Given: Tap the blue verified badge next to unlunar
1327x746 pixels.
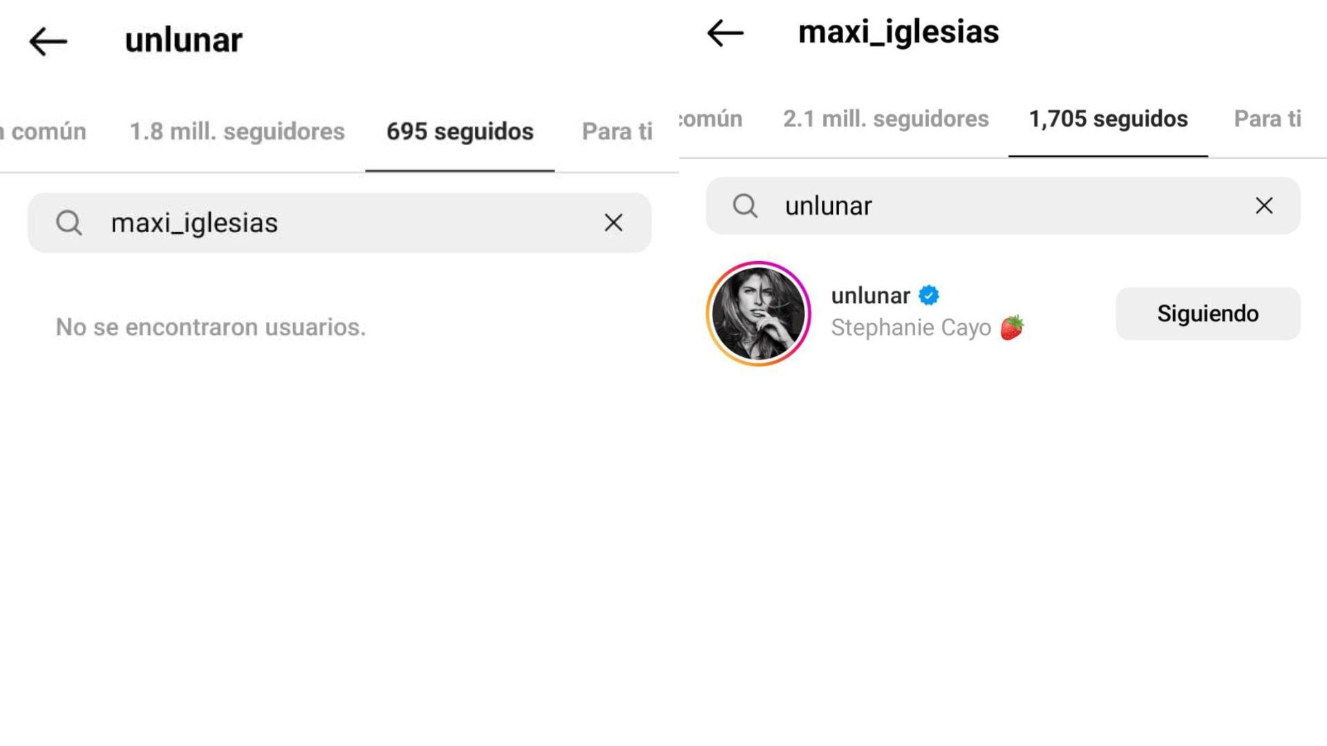Looking at the screenshot, I should click(x=929, y=296).
